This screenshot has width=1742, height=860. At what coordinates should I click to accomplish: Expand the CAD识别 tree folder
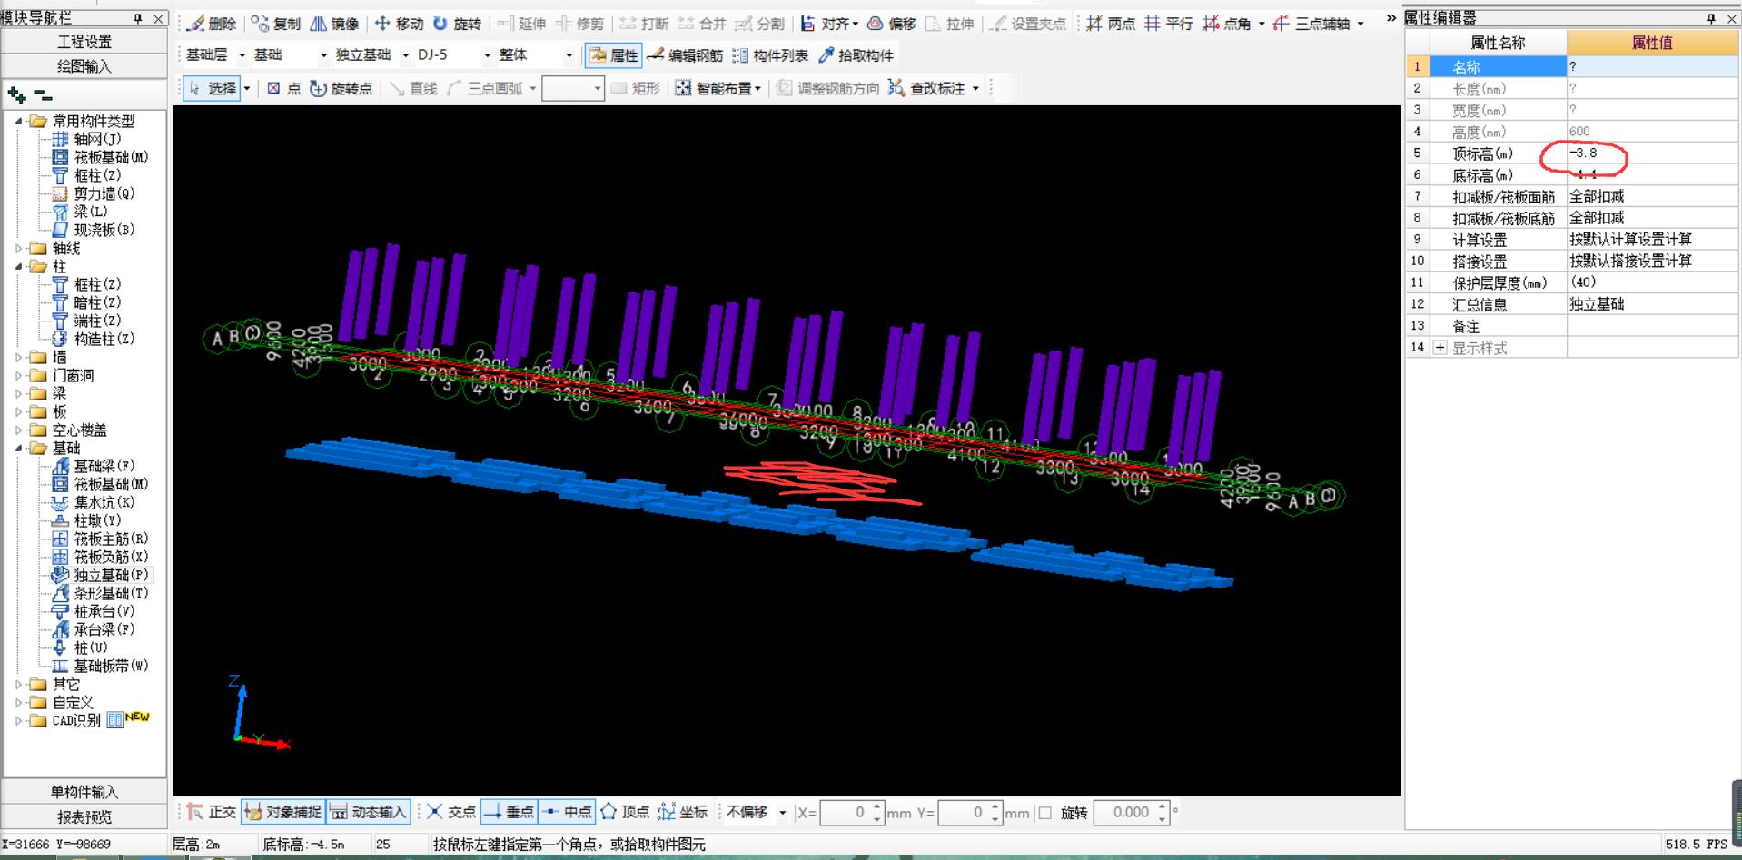point(19,721)
